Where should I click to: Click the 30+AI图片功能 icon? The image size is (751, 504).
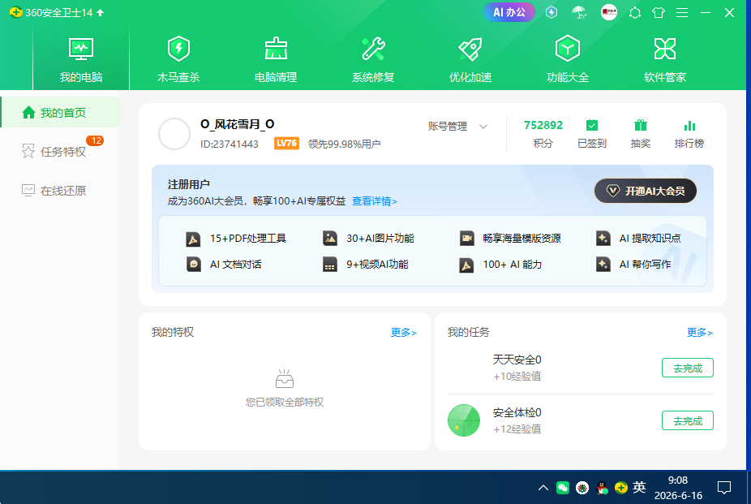point(330,238)
